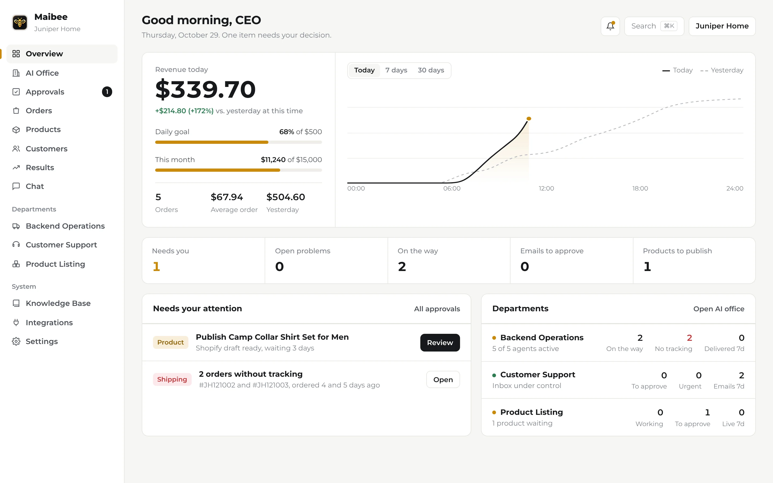Click the Customer Support headset icon
Image resolution: width=773 pixels, height=483 pixels.
click(16, 245)
